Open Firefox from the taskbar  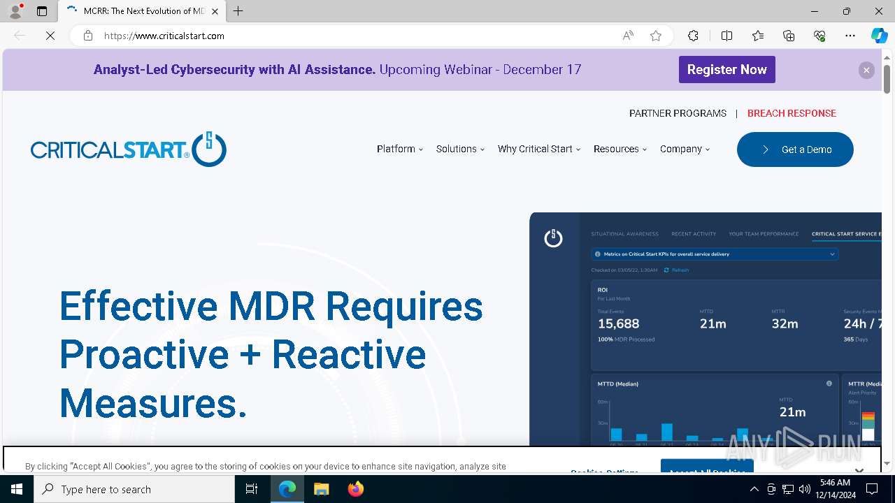355,489
